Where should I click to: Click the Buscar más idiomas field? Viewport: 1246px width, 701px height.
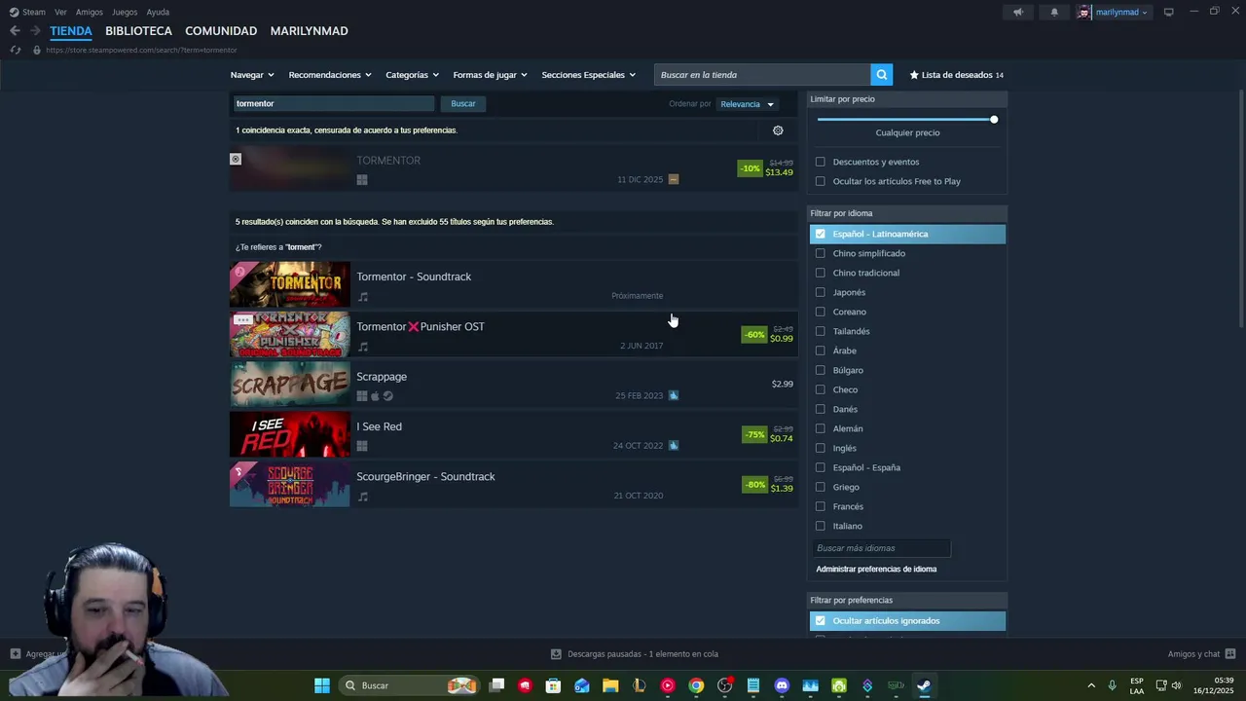[x=880, y=548]
